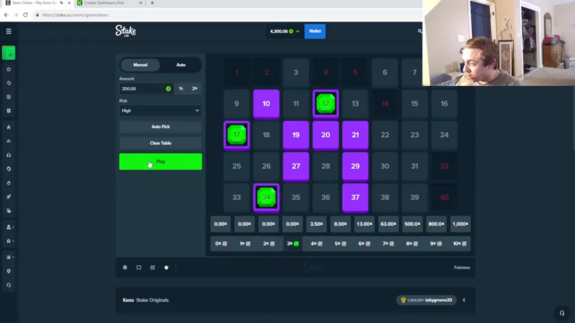Halve the bet with the ½ button
The height and width of the screenshot is (323, 575).
(x=181, y=89)
